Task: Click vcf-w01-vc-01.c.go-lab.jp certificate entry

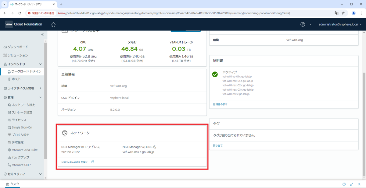Action: coord(237,77)
